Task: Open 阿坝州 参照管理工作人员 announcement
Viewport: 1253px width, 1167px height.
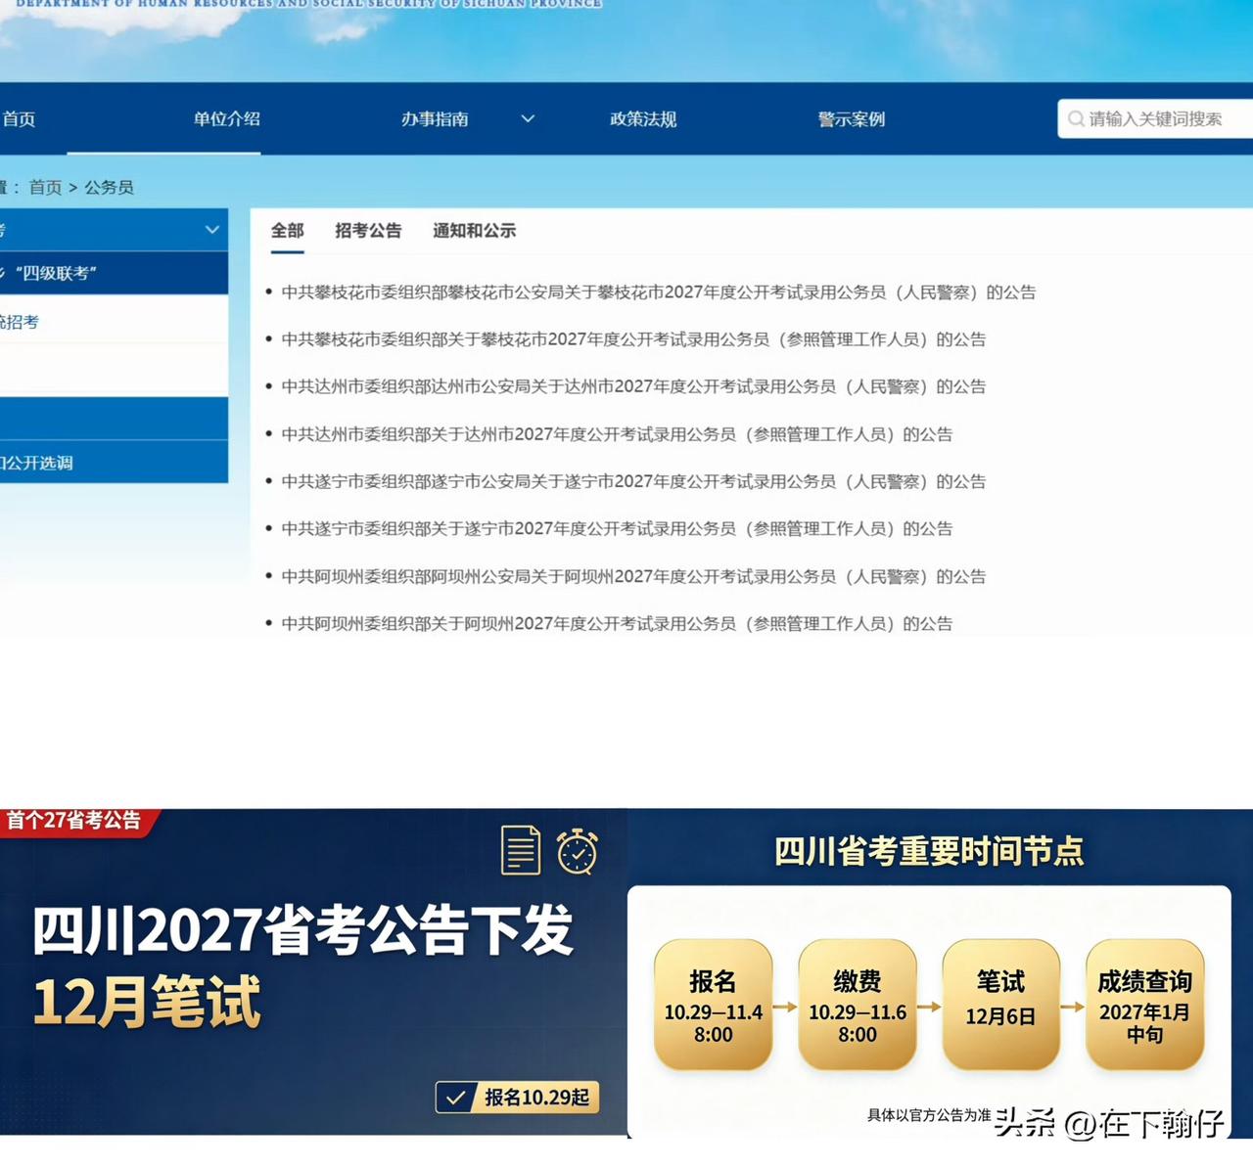Action: pyautogui.click(x=617, y=623)
